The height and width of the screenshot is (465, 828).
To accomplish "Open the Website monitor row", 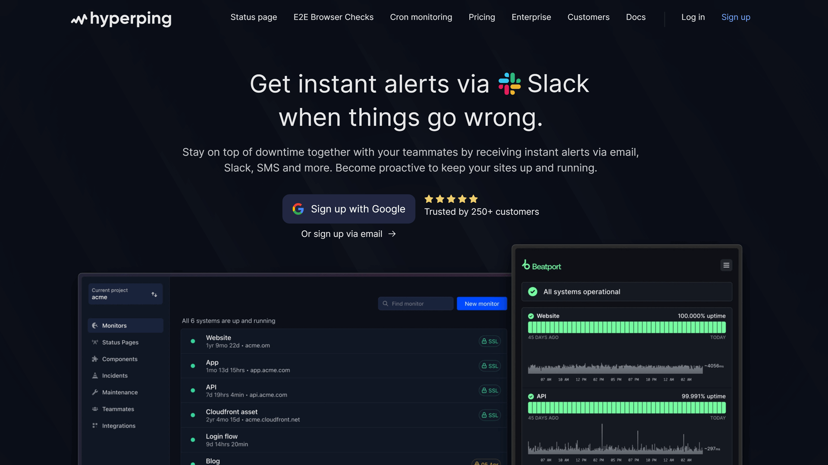I will point(344,341).
